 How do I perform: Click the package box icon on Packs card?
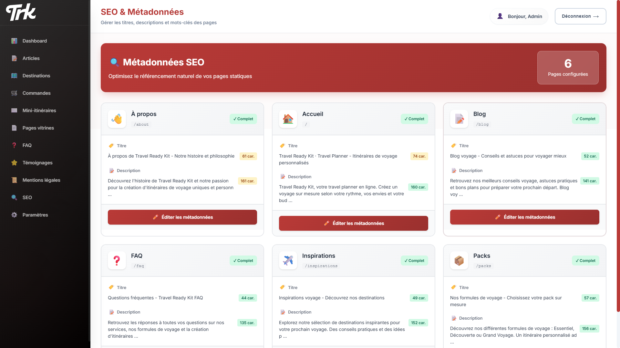tap(459, 260)
